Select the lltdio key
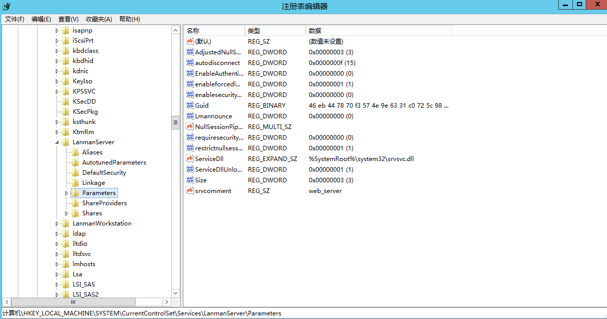The width and height of the screenshot is (607, 319). coord(80,243)
